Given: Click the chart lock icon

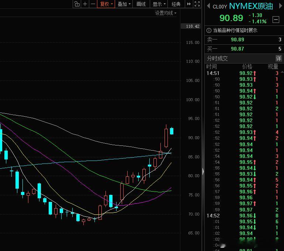Looking at the screenshot, I should 77,4.
